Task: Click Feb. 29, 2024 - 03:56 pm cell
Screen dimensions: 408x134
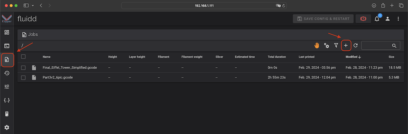Action: tap(317, 68)
